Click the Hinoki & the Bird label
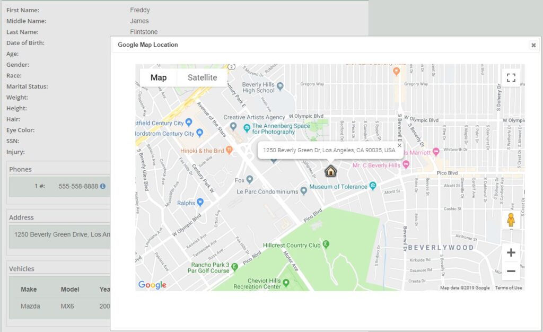The width and height of the screenshot is (543, 332). (202, 151)
